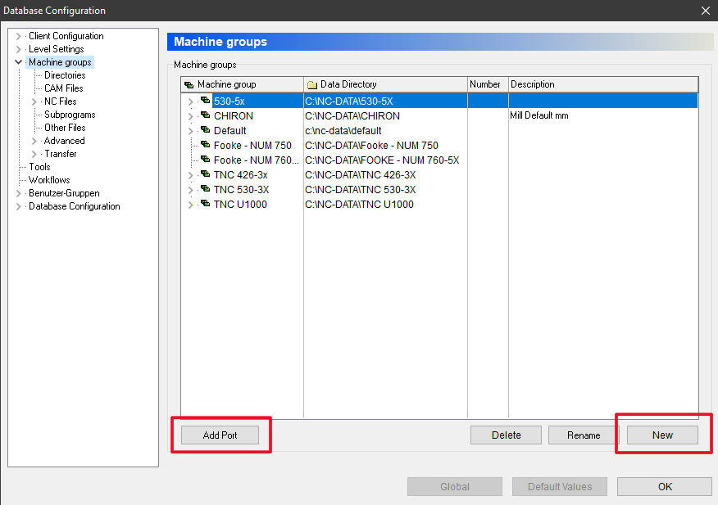This screenshot has width=718, height=505.
Task: Sort by the Data Directory column header
Action: click(x=385, y=84)
